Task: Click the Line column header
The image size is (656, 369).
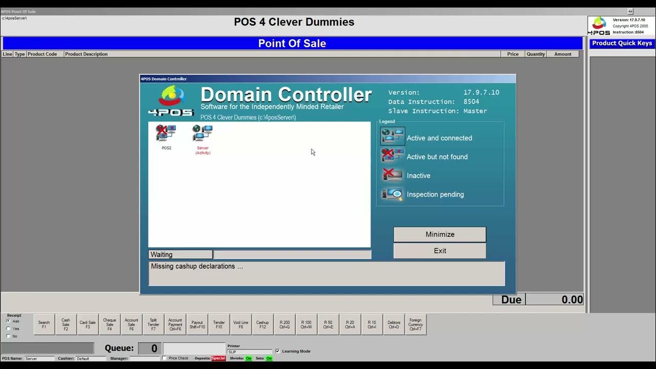Action: point(8,54)
